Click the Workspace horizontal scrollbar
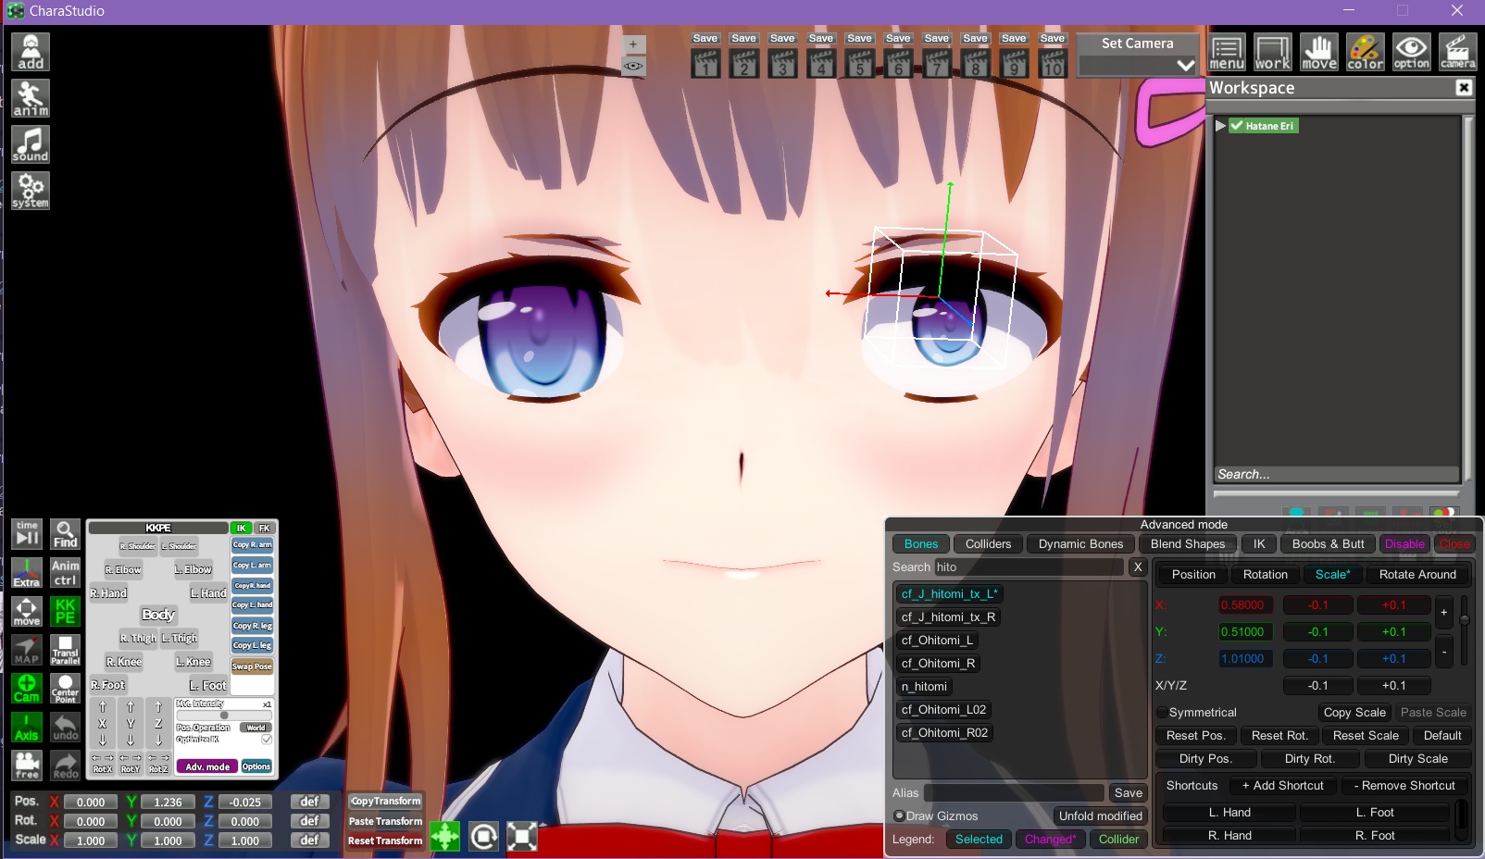This screenshot has width=1485, height=859. point(1336,493)
